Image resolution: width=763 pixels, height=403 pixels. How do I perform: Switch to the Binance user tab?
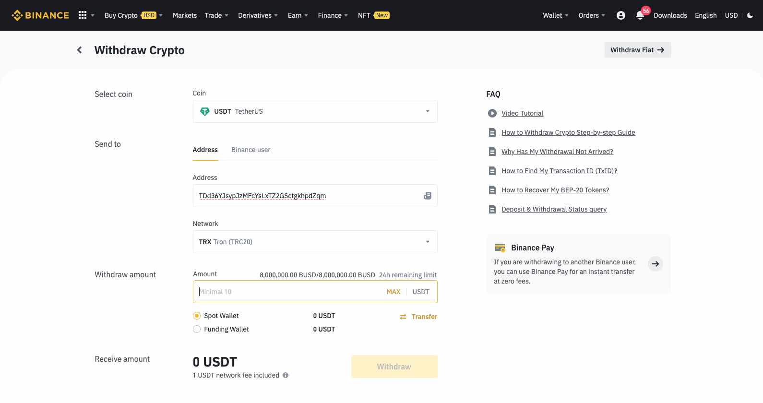pos(250,150)
